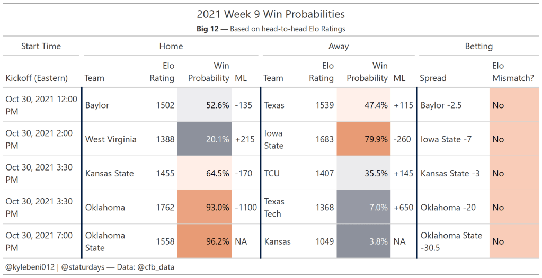Click the Texas +115 moneyline value
Image resolution: width=542 pixels, height=278 pixels.
(x=403, y=105)
